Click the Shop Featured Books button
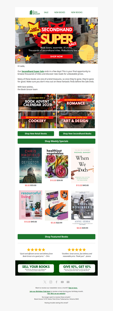The width and height of the screenshot is (113, 311). pos(56,237)
